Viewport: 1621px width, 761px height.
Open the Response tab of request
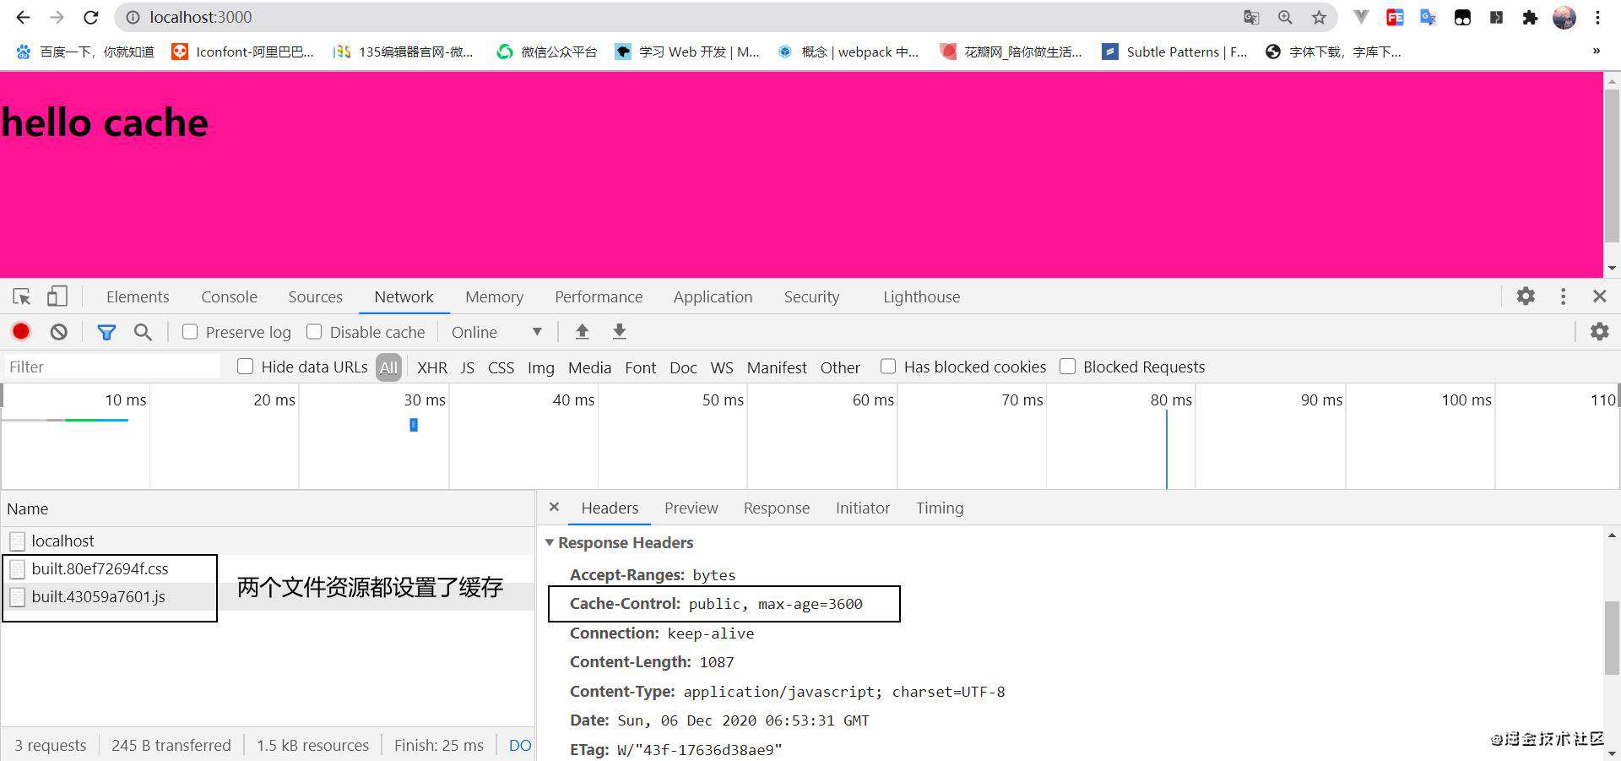click(x=777, y=508)
